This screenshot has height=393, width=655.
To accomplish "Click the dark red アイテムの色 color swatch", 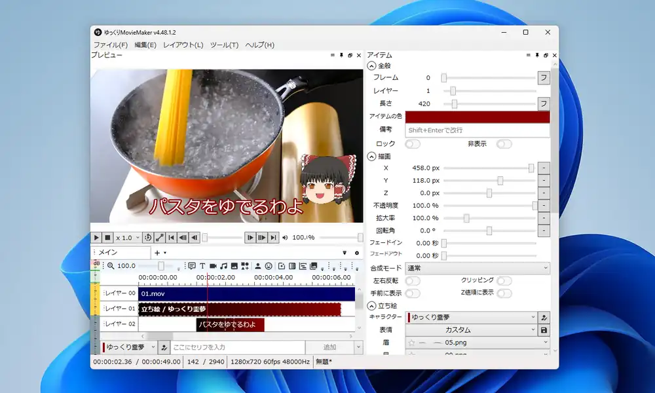I will point(477,117).
